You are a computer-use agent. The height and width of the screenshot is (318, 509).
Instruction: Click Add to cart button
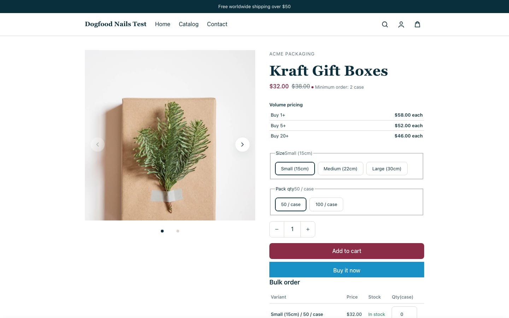[347, 251]
